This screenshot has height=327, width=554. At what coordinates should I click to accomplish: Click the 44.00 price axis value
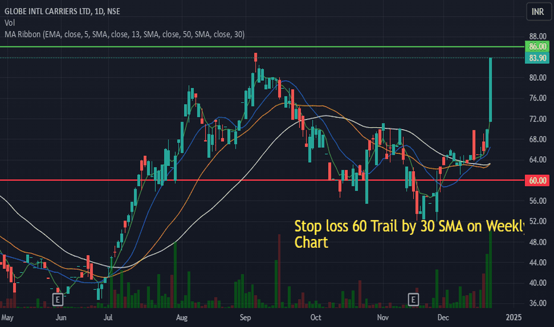(538, 262)
